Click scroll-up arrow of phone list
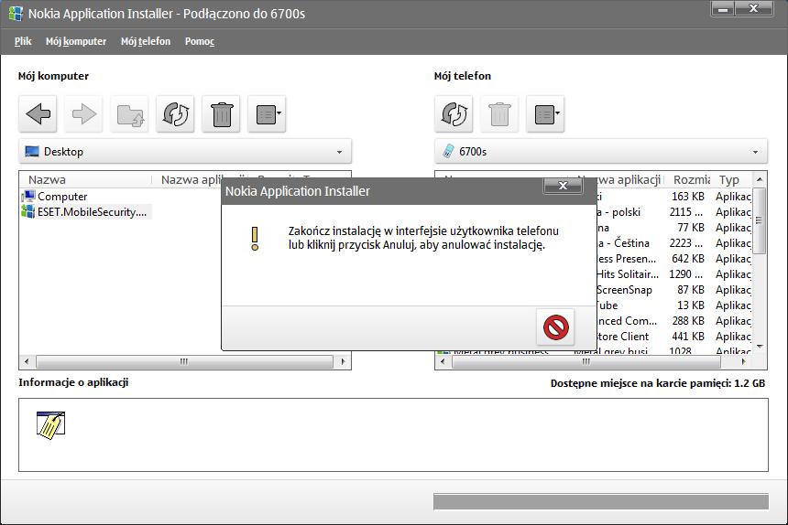The height and width of the screenshot is (525, 788). tap(760, 179)
